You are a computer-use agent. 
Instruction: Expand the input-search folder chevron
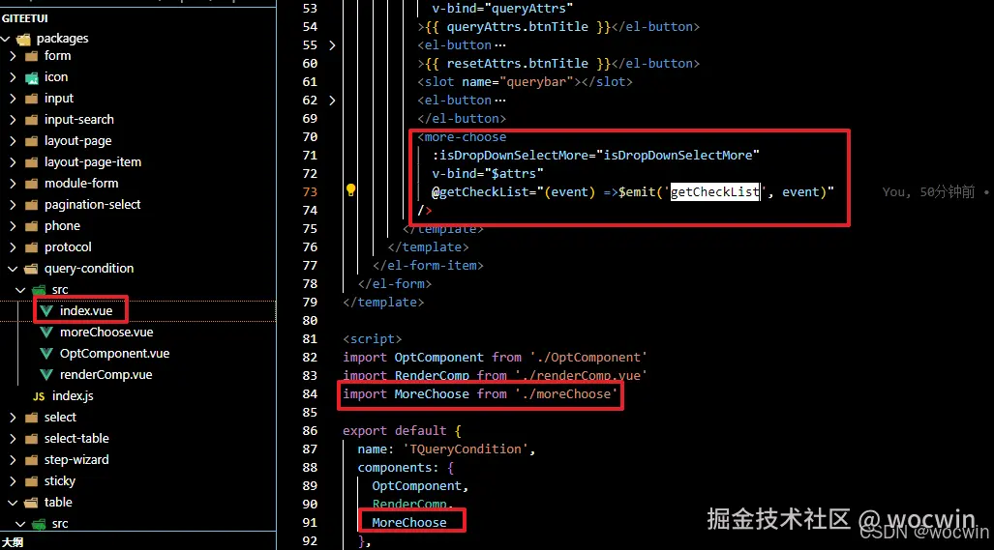pos(14,120)
